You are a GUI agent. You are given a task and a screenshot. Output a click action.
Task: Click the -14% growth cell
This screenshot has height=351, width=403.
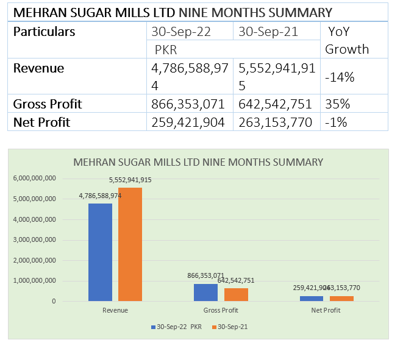tap(354, 76)
